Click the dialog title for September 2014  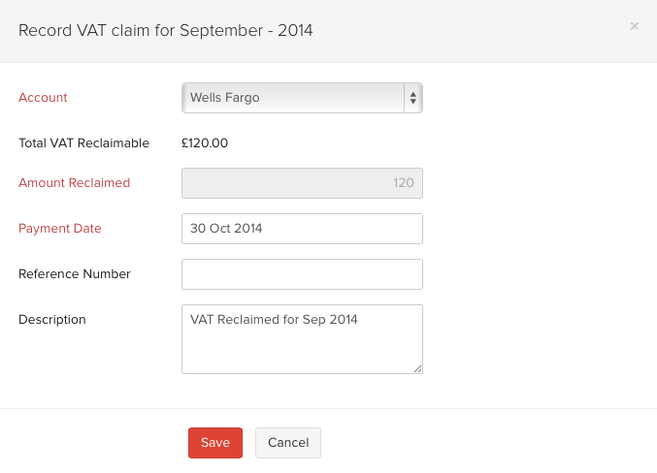pos(166,30)
